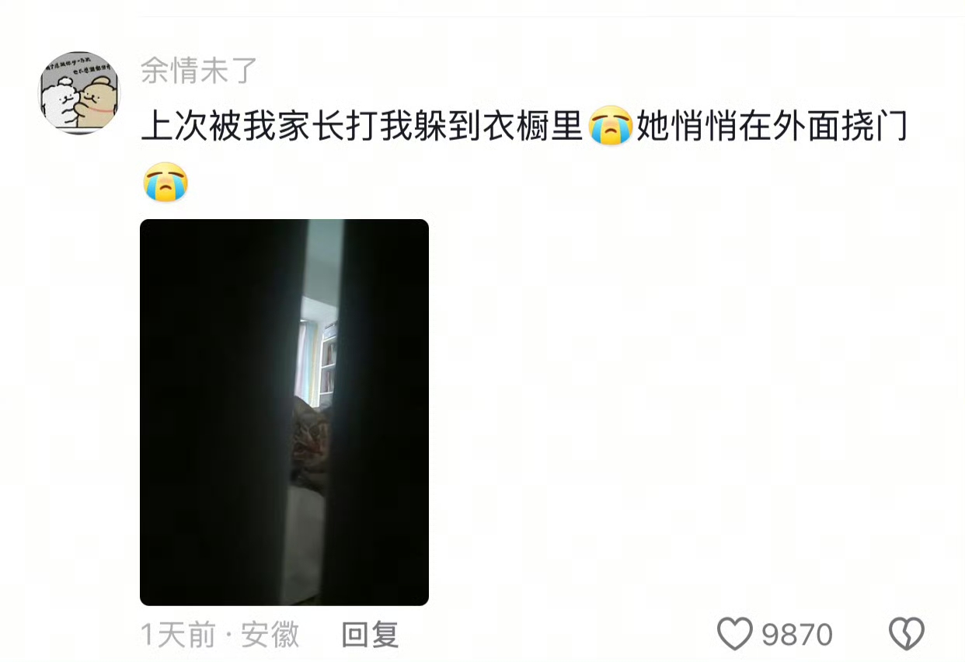The height and width of the screenshot is (662, 965).
Task: Click the 9870 like count
Action: point(797,635)
